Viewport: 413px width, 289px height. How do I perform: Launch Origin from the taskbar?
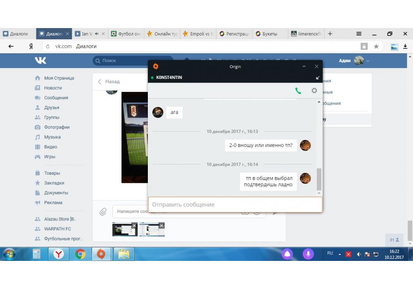101,254
